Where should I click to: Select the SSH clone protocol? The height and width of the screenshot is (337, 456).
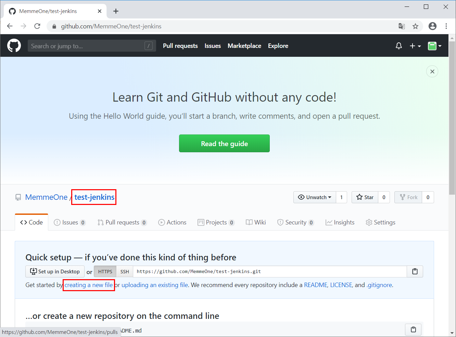pos(125,271)
